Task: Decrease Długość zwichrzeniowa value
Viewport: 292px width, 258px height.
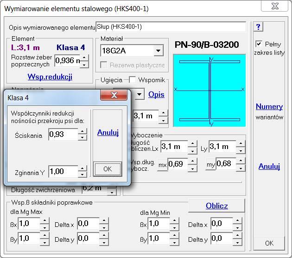Action: coord(112,192)
